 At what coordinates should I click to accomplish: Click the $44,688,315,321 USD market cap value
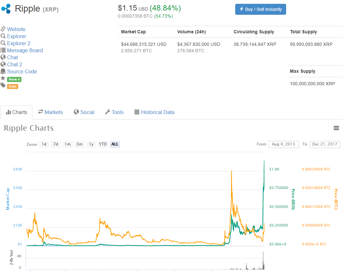click(144, 44)
